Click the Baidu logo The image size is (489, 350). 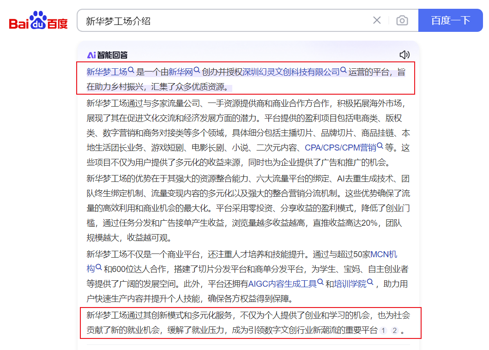pos(38,21)
